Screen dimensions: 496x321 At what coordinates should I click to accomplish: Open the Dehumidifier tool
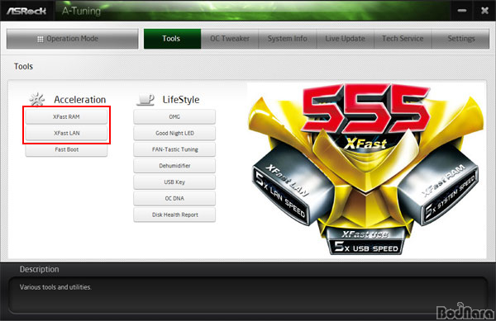coord(174,166)
